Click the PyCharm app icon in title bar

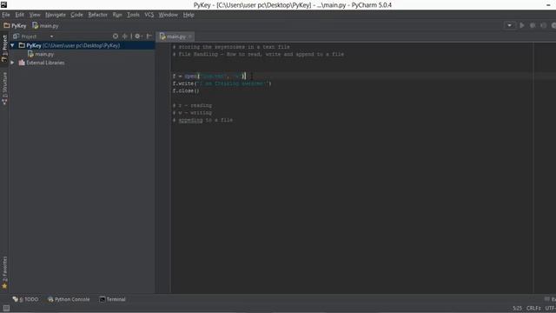click(3, 4)
